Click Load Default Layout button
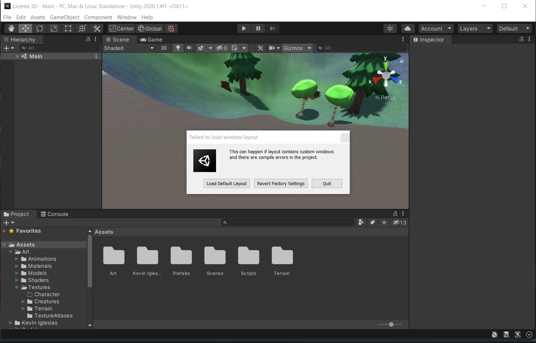Screen dimensions: 536x343 pos(227,183)
